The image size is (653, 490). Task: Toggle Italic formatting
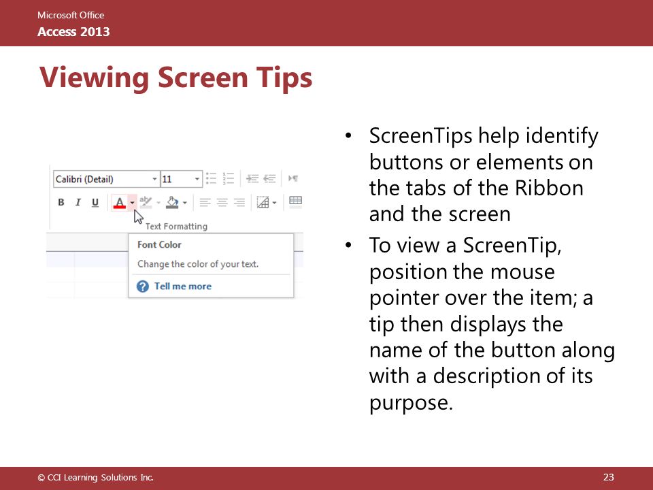tap(78, 203)
